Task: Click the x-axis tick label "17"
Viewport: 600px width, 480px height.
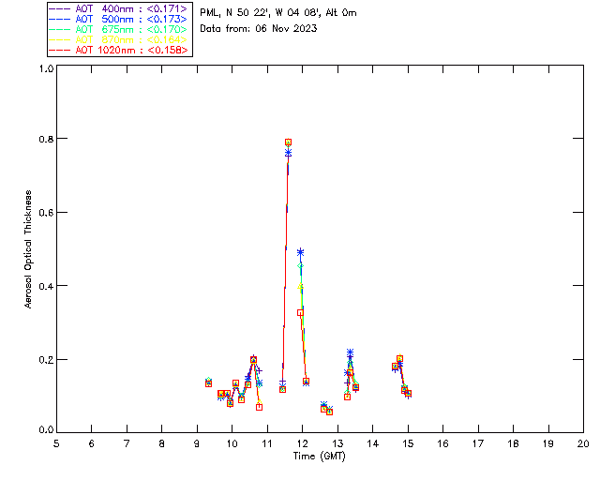Action: pyautogui.click(x=478, y=443)
